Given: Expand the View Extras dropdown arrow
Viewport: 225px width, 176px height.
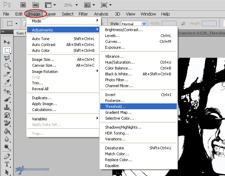Looking at the screenshot, I should point(55,5).
